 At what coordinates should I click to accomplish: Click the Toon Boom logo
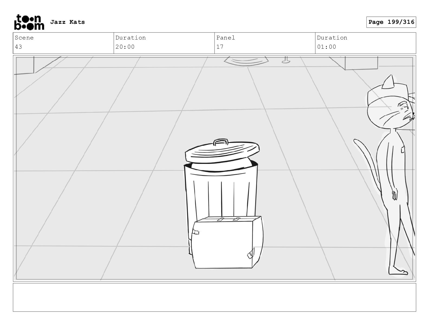[29, 22]
